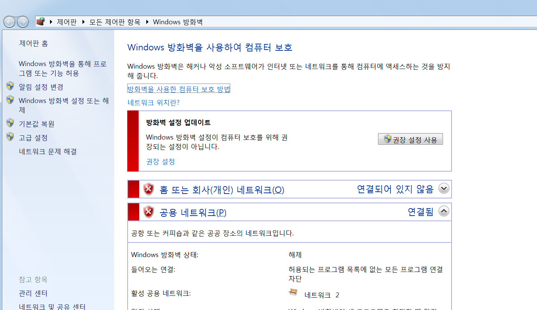
Task: Open the breadcrumb arrow before 제어판
Action: [x=51, y=22]
